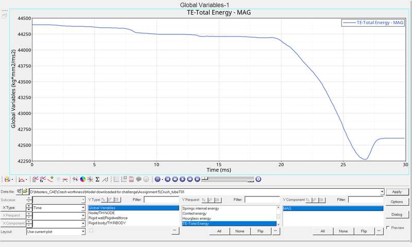Jump to the first animation frame
This screenshot has height=247, width=412.
click(x=167, y=180)
